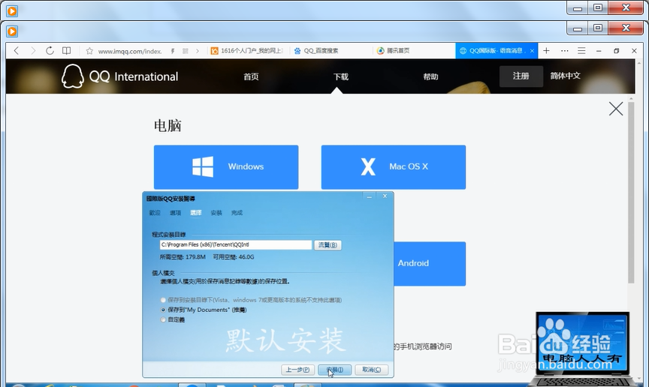Viewport: 649px width, 387px height.
Task: Switch language via 简体中文
Action: pos(565,76)
